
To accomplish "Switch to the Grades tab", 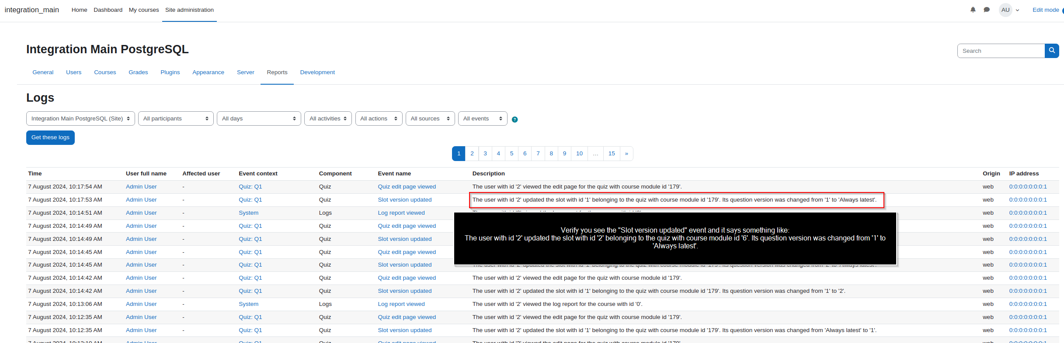I will tap(138, 72).
